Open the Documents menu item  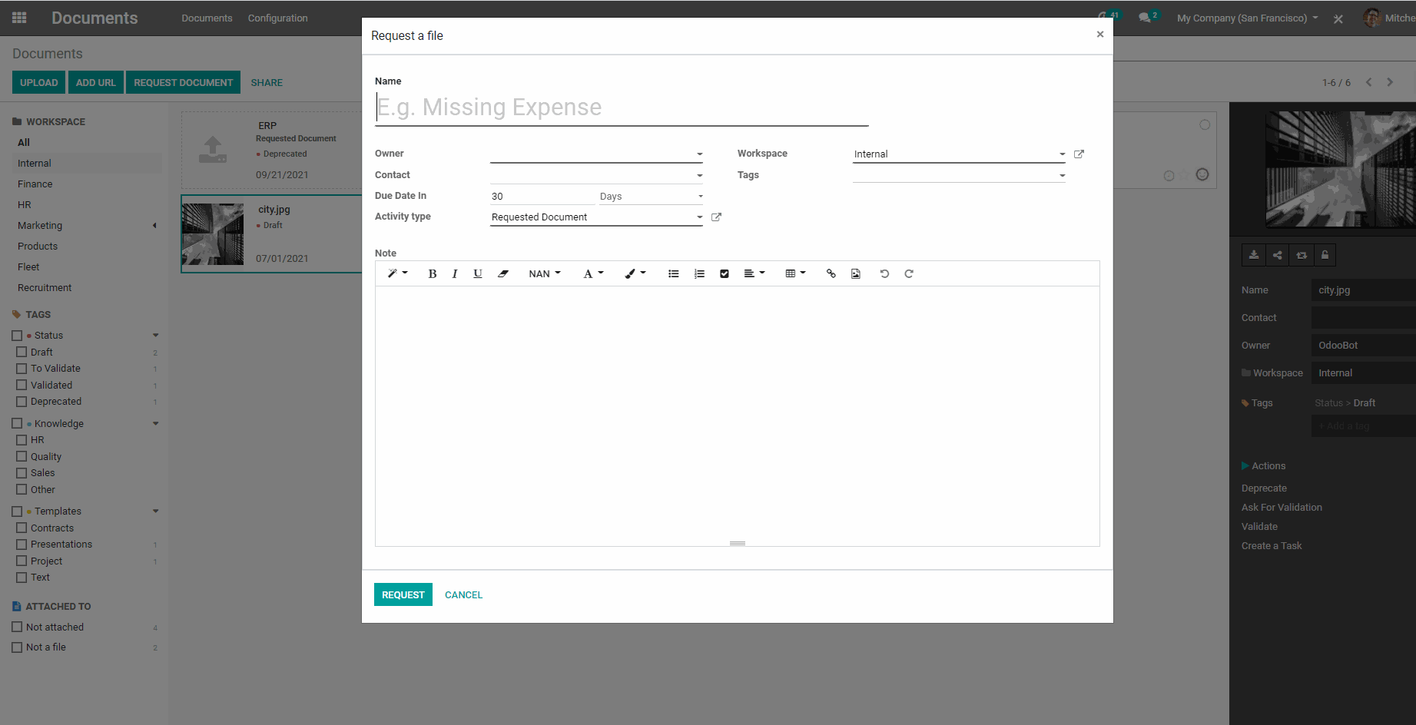(x=207, y=18)
